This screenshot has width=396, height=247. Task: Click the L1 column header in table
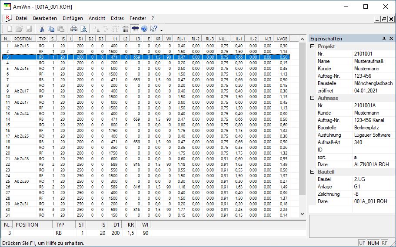tap(113, 39)
